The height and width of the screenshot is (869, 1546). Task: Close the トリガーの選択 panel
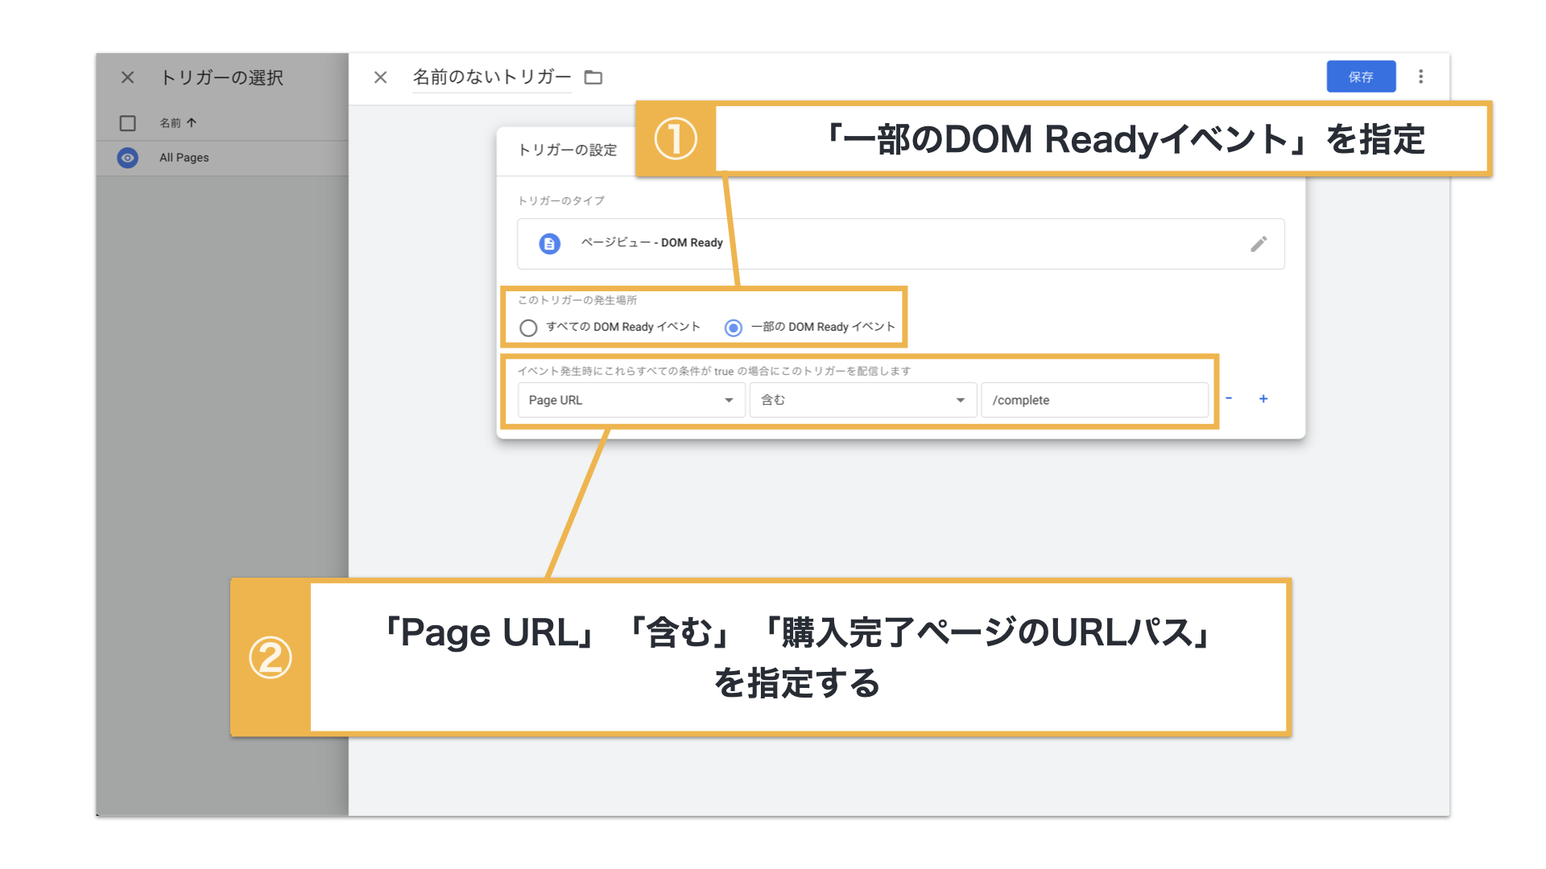pyautogui.click(x=127, y=77)
